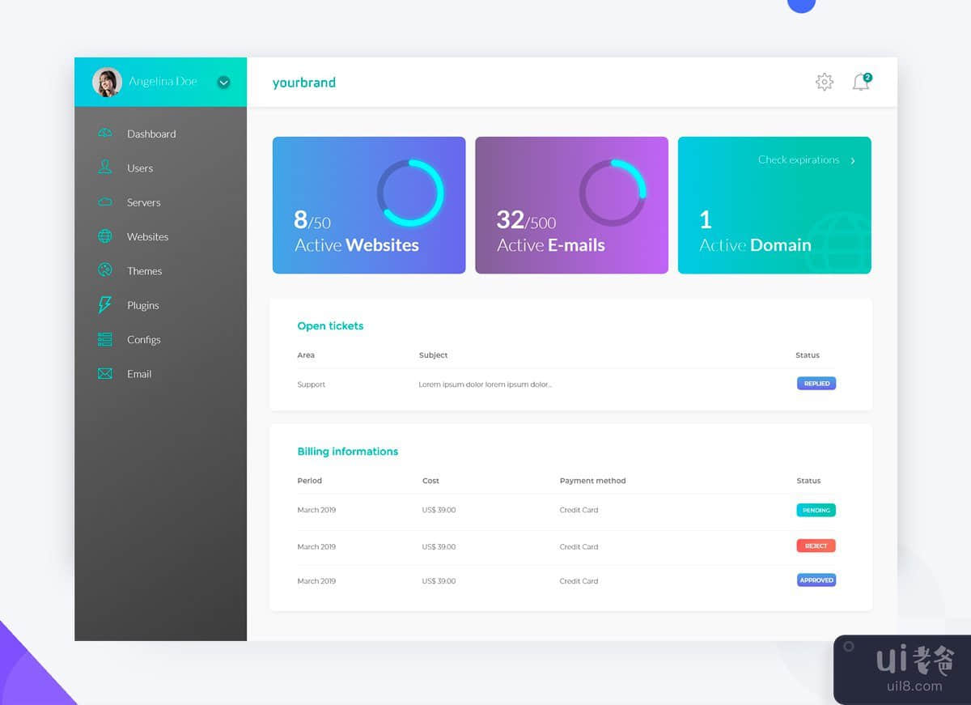This screenshot has height=705, width=971.
Task: Expand the Angelina Doe user dropdown
Action: point(224,82)
